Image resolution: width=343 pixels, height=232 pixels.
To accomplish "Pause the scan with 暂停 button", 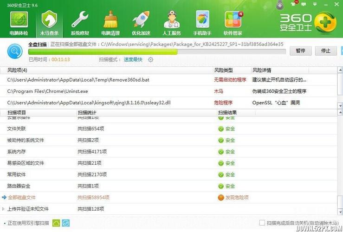I will tap(301, 51).
